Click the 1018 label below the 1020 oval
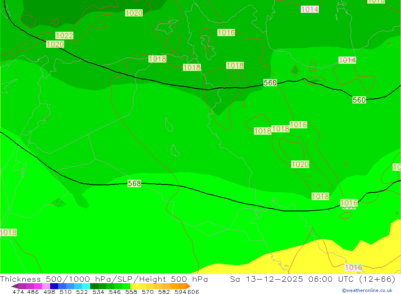 [320, 196]
